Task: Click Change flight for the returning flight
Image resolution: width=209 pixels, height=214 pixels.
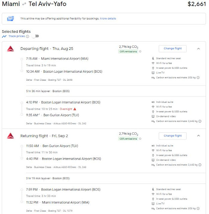Action: pyautogui.click(x=172, y=136)
